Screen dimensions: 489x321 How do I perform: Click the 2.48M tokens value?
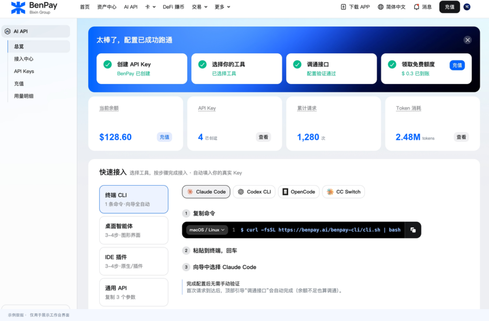click(408, 137)
